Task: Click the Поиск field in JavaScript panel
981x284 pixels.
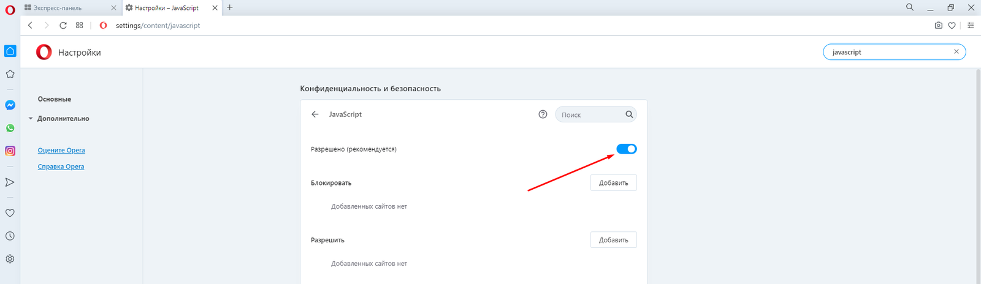Action: coord(590,115)
